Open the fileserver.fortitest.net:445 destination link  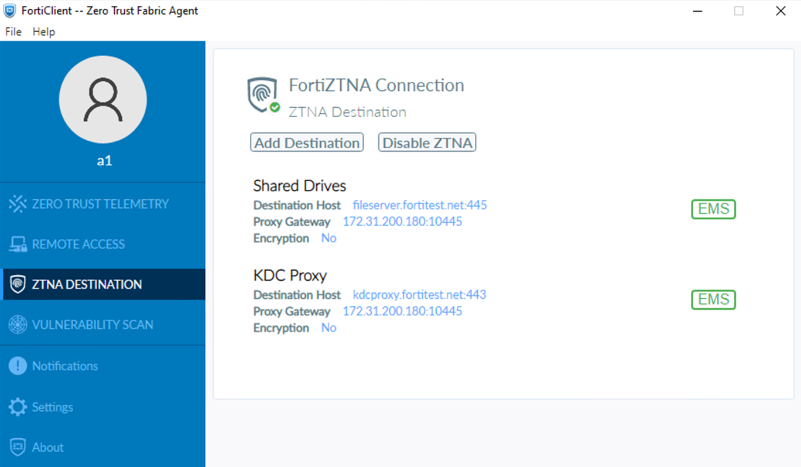[419, 204]
